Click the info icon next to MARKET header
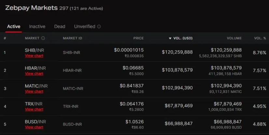This screenshot has height=135, width=269. click(x=43, y=38)
